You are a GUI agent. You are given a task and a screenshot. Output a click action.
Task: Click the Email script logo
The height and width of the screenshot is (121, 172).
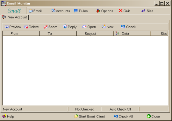[x=14, y=11]
